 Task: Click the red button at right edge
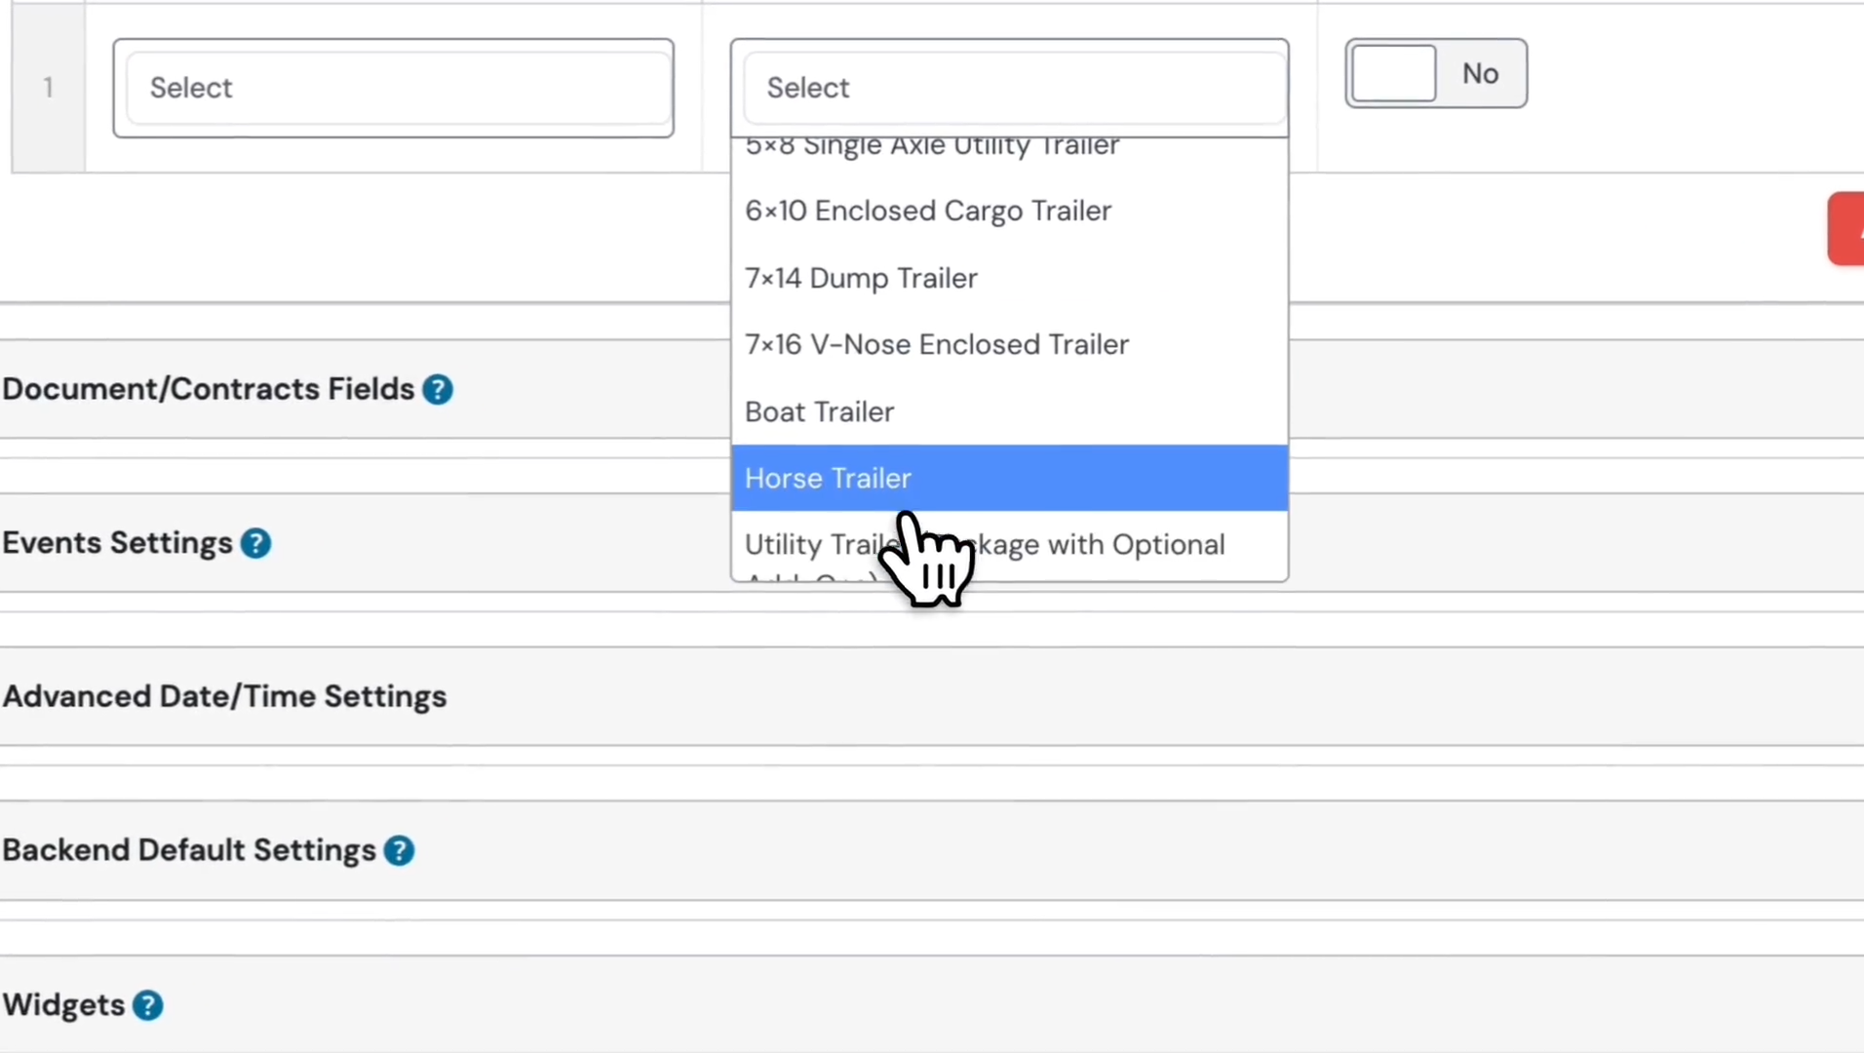coord(1845,229)
